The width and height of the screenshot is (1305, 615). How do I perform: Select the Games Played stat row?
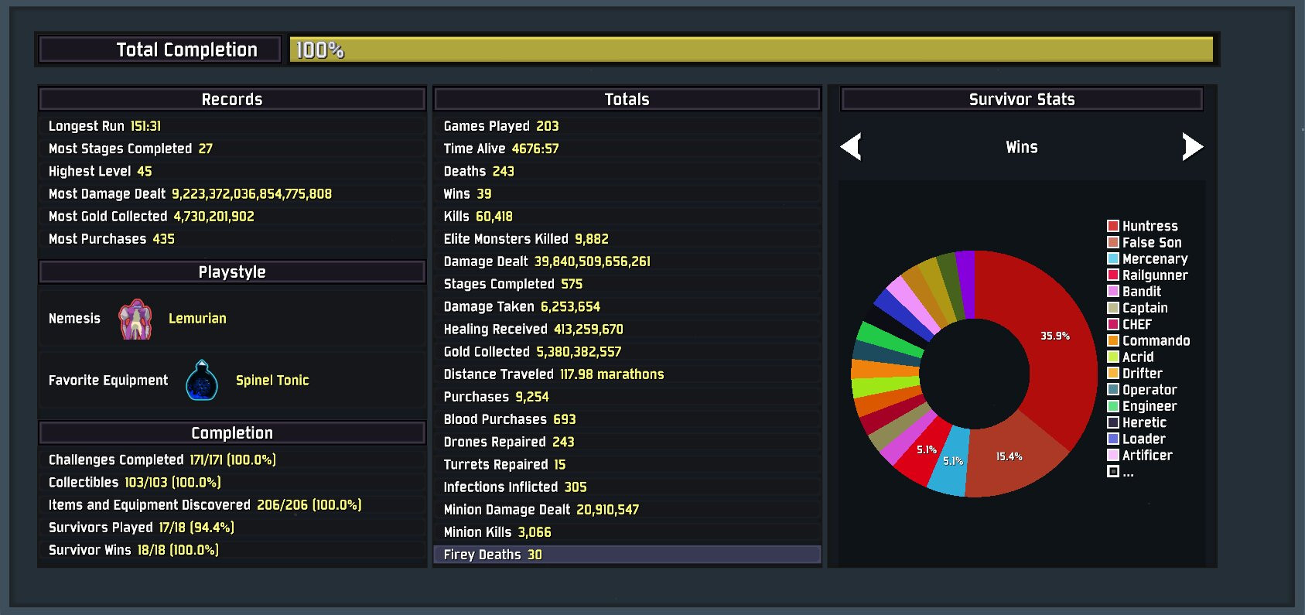pos(627,126)
